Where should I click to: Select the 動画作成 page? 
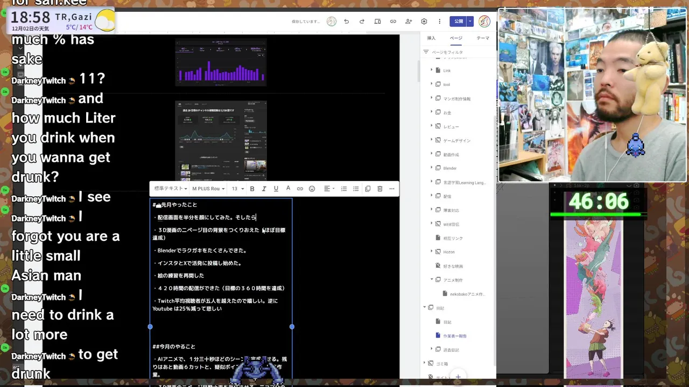point(451,154)
